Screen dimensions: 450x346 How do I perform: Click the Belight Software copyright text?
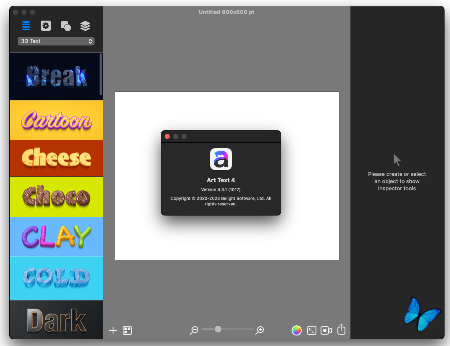click(x=221, y=201)
